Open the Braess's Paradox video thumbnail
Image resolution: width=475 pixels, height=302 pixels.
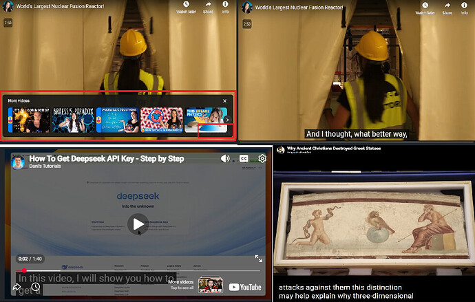pyautogui.click(x=74, y=120)
